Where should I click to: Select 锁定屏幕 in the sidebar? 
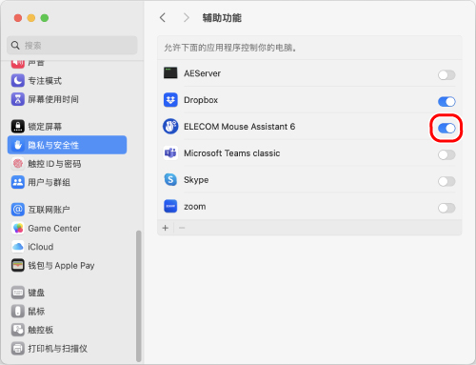[45, 127]
